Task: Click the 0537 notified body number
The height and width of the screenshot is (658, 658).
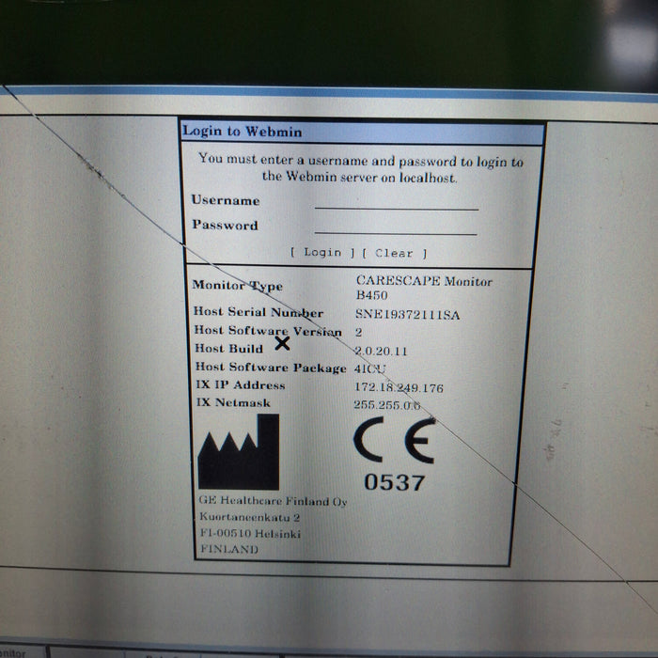Action: pyautogui.click(x=394, y=483)
